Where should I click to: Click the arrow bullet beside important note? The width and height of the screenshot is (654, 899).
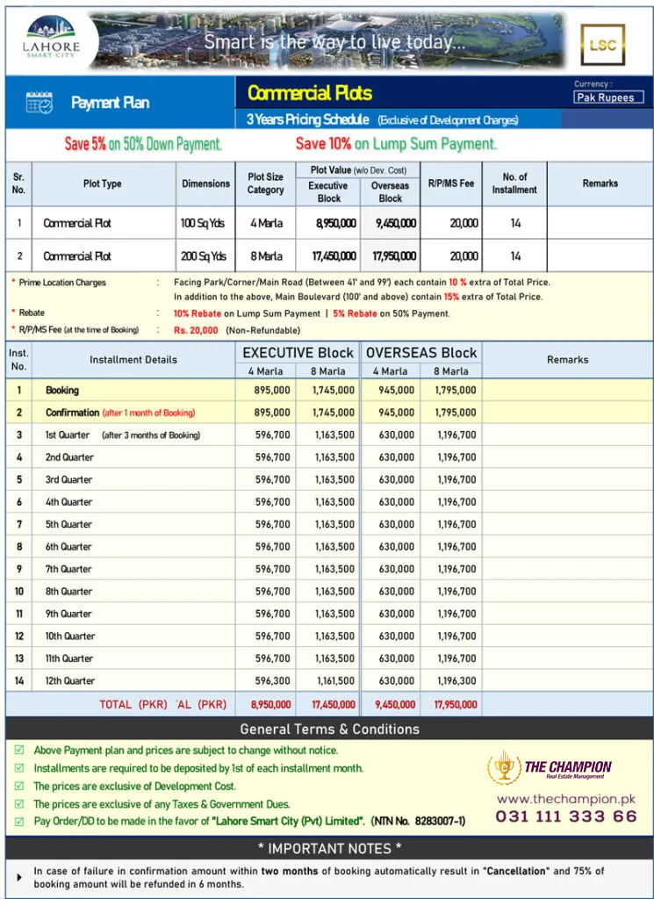[20, 877]
